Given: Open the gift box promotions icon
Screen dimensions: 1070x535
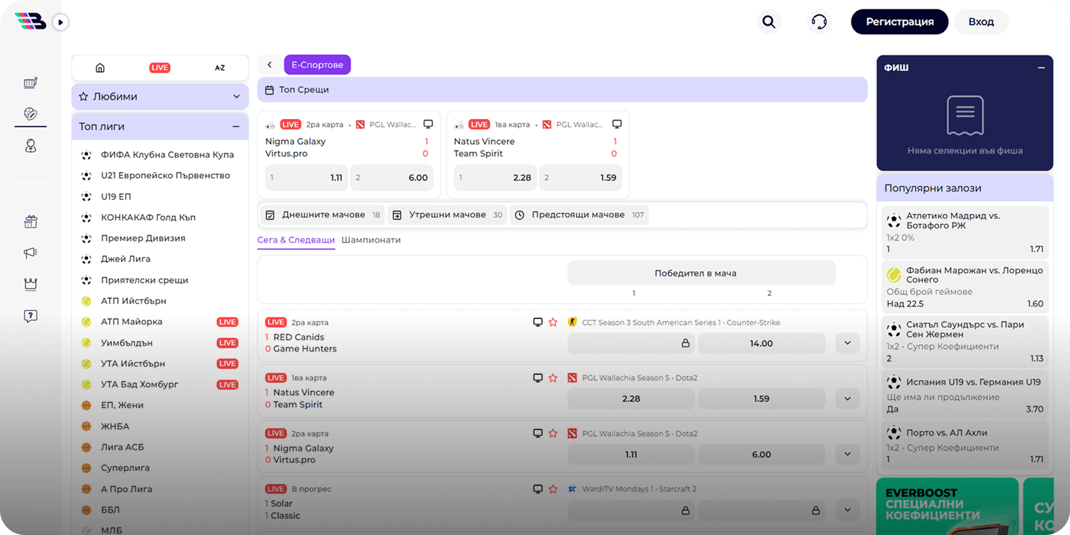Looking at the screenshot, I should (30, 221).
